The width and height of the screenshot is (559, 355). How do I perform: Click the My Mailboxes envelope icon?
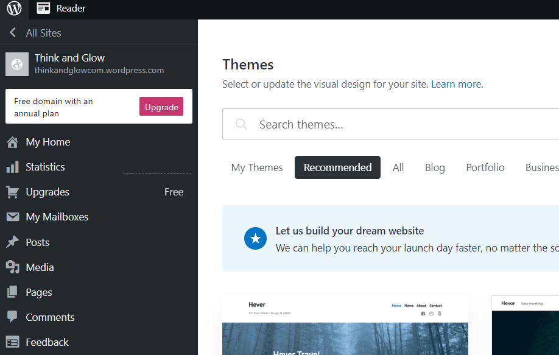[12, 217]
